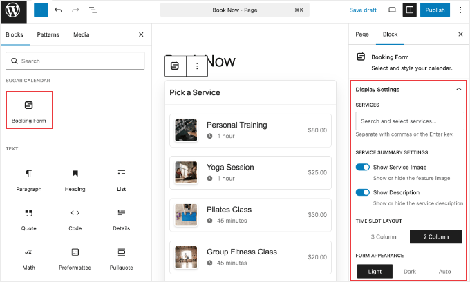Viewport: 470px width, 282px height.
Task: Insert the Booking Form block
Action: 29,110
